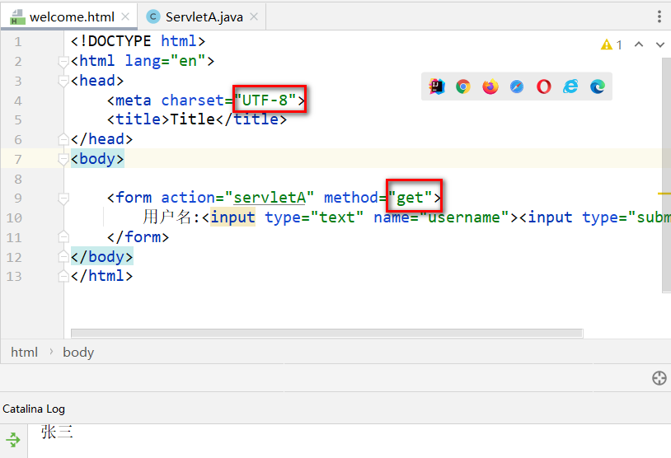Open page in Opera browser
The height and width of the screenshot is (458, 671).
click(x=543, y=86)
